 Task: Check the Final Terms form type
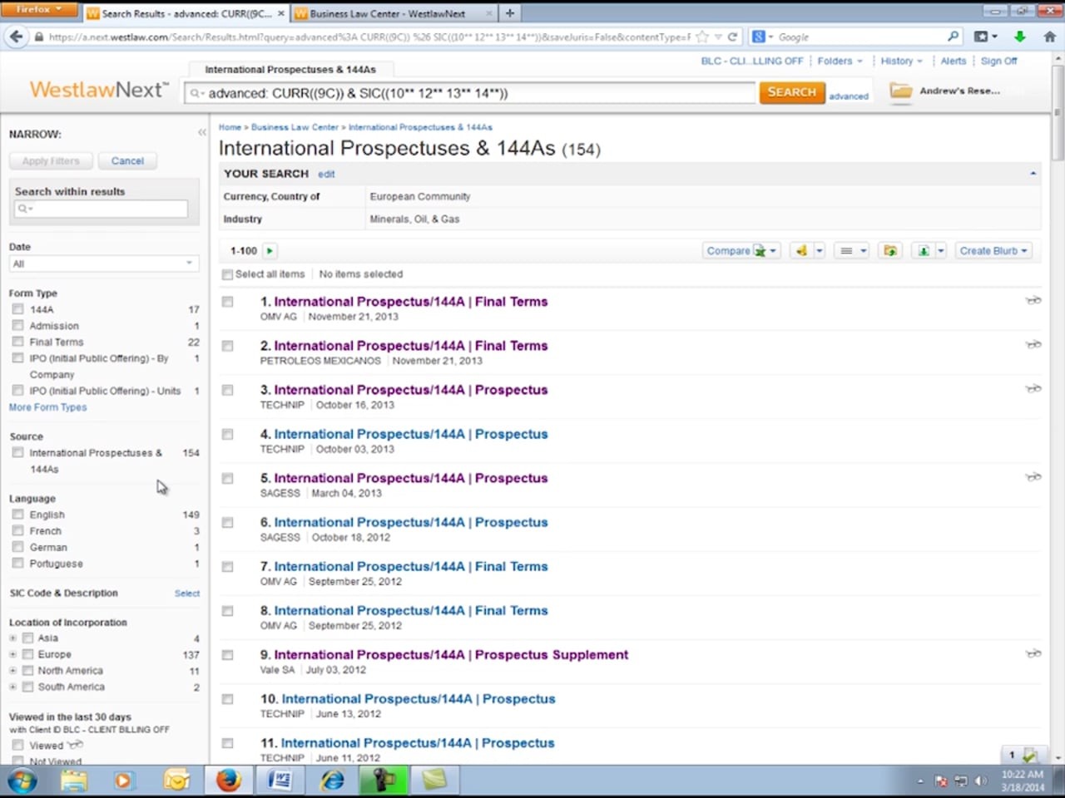click(17, 342)
